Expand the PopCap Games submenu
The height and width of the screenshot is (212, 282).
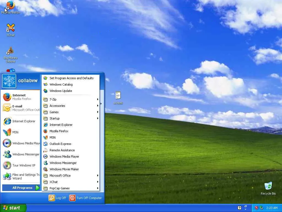(x=71, y=188)
